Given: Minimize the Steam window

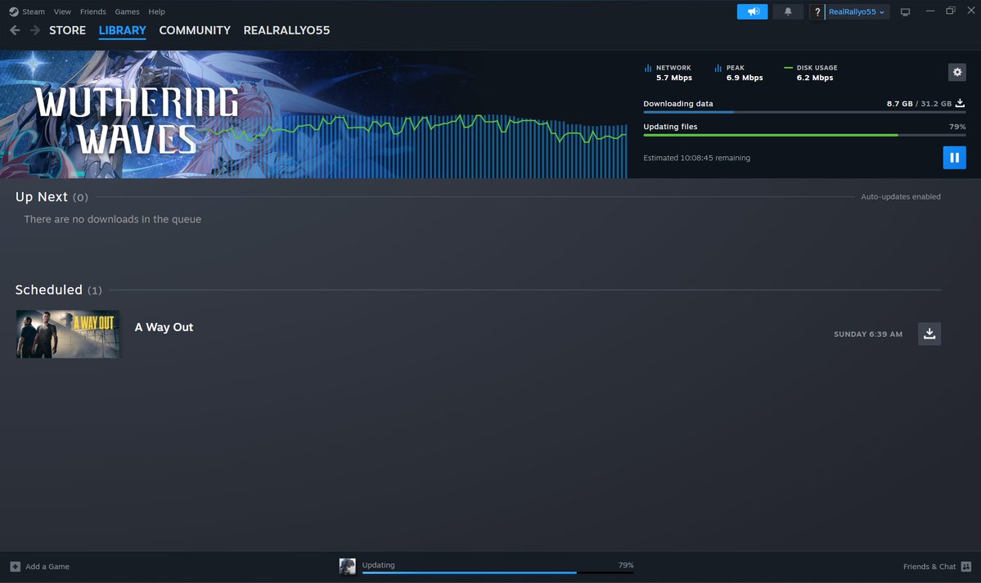Looking at the screenshot, I should click(x=929, y=11).
